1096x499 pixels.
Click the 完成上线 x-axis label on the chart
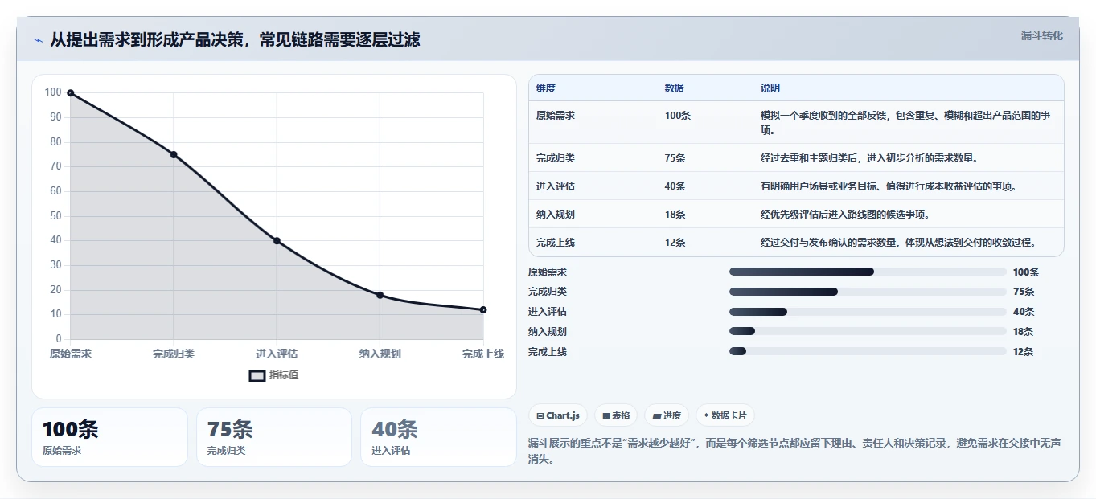(483, 354)
